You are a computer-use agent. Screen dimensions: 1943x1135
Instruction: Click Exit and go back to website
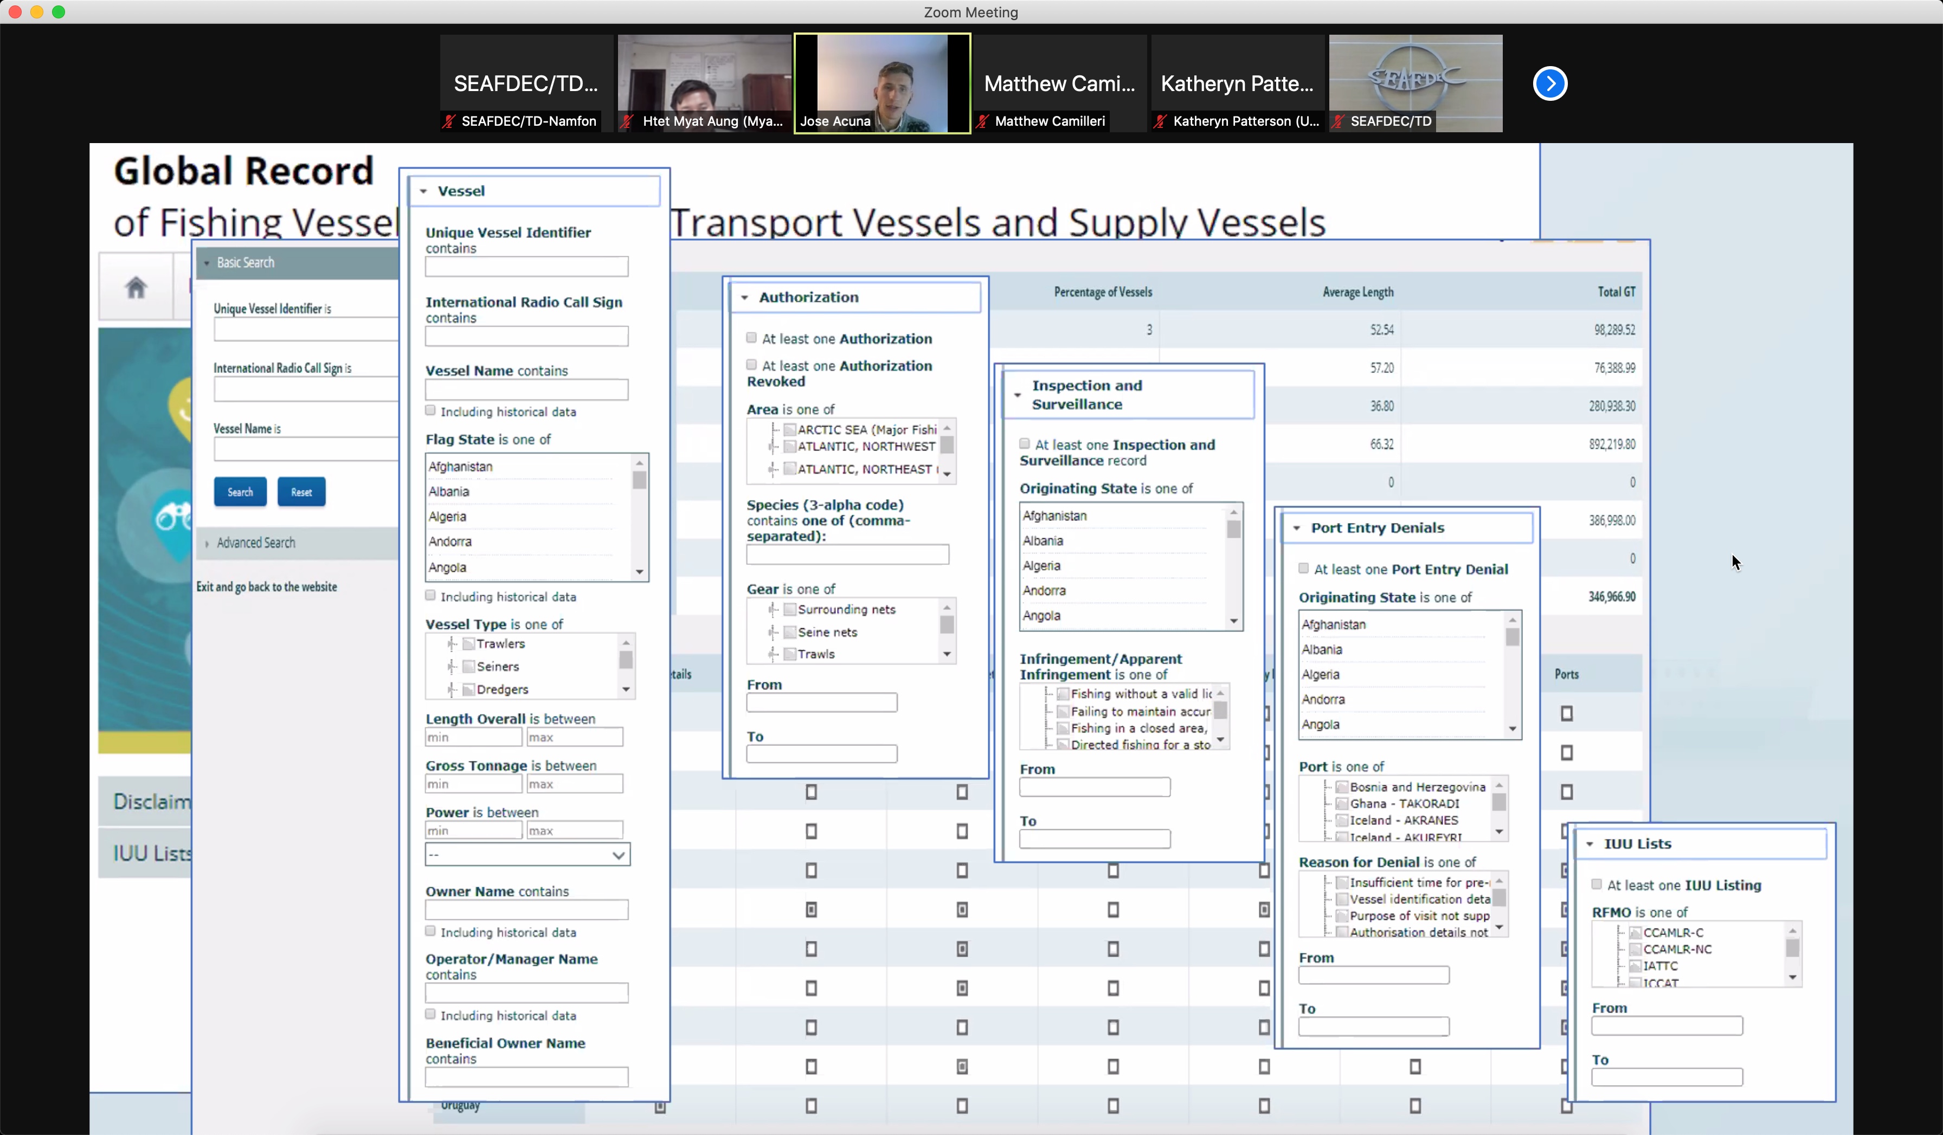(266, 587)
